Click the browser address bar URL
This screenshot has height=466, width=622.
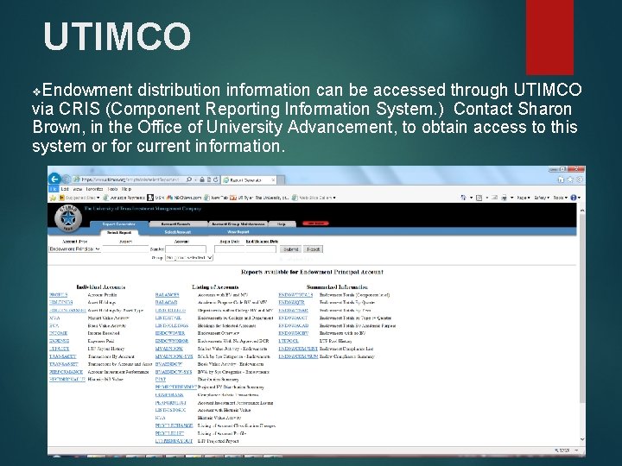pos(130,179)
